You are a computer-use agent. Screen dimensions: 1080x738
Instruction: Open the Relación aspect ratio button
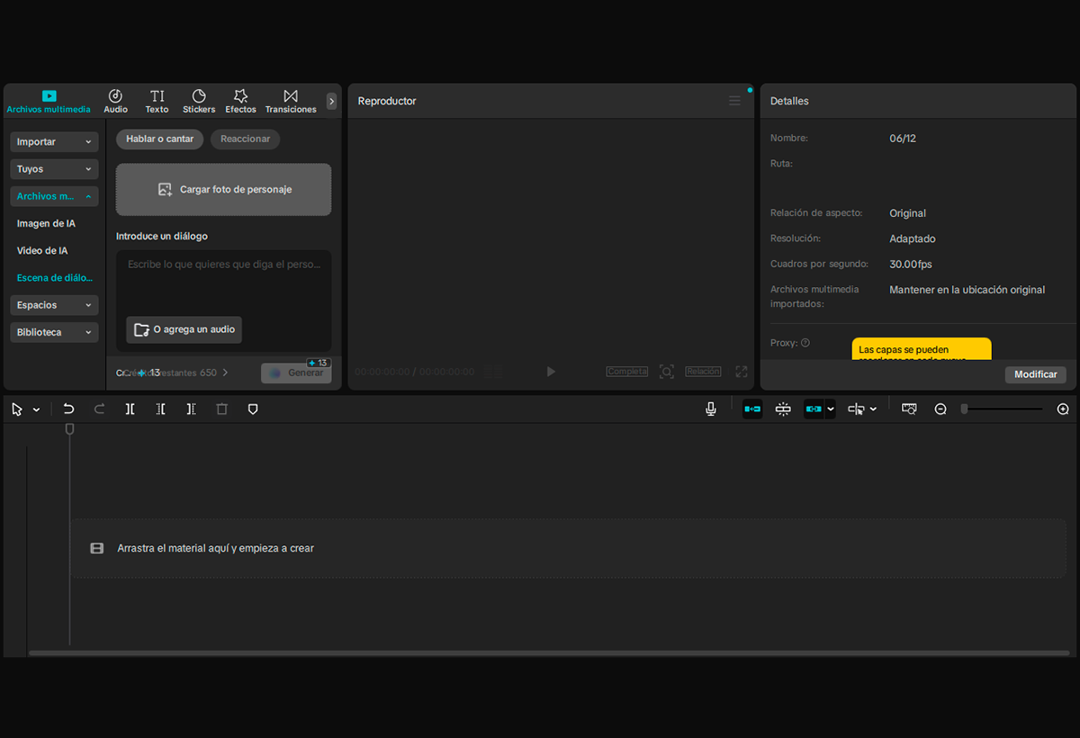(703, 372)
